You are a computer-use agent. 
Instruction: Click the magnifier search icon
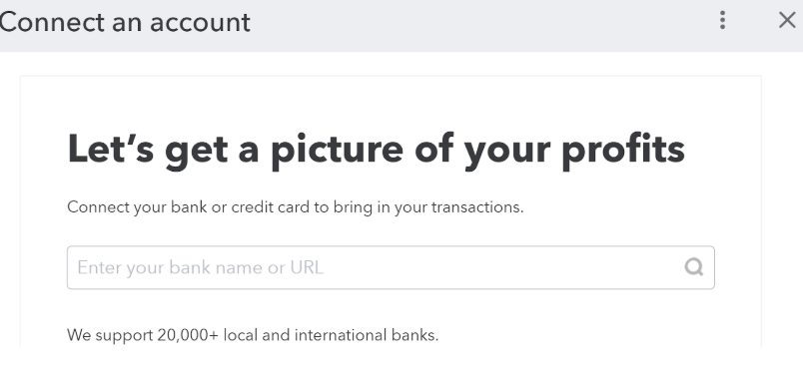pyautogui.click(x=694, y=267)
